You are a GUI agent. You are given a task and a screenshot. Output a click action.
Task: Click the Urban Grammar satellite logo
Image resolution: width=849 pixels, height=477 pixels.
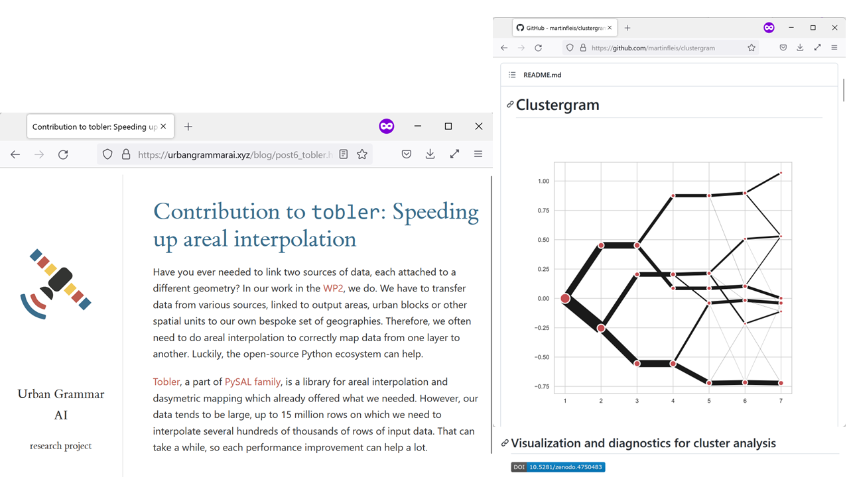tap(56, 284)
